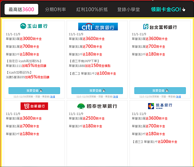The width and height of the screenshot is (194, 167).
Task: Click 台北富邦 單筆滿3萬送3600刷卡金 text
Action: [150, 39]
